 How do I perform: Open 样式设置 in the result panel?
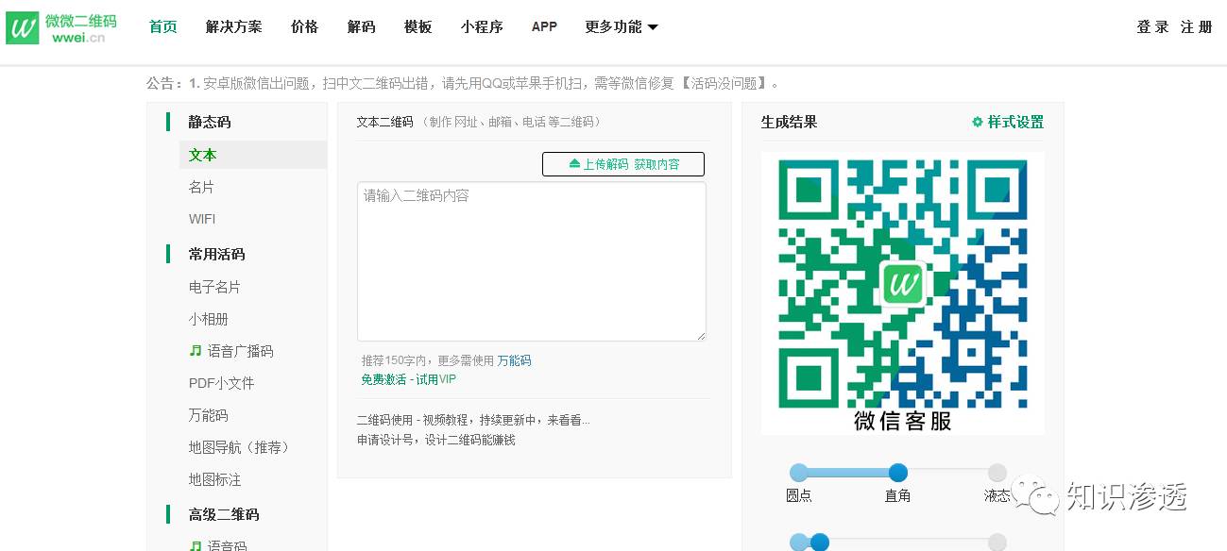[1015, 122]
